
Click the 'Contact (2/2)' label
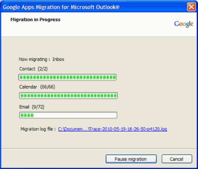click(x=33, y=69)
